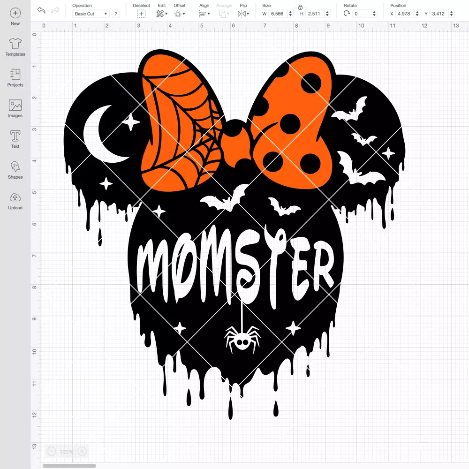Click the horizontal canvas scrollbar

click(x=69, y=466)
